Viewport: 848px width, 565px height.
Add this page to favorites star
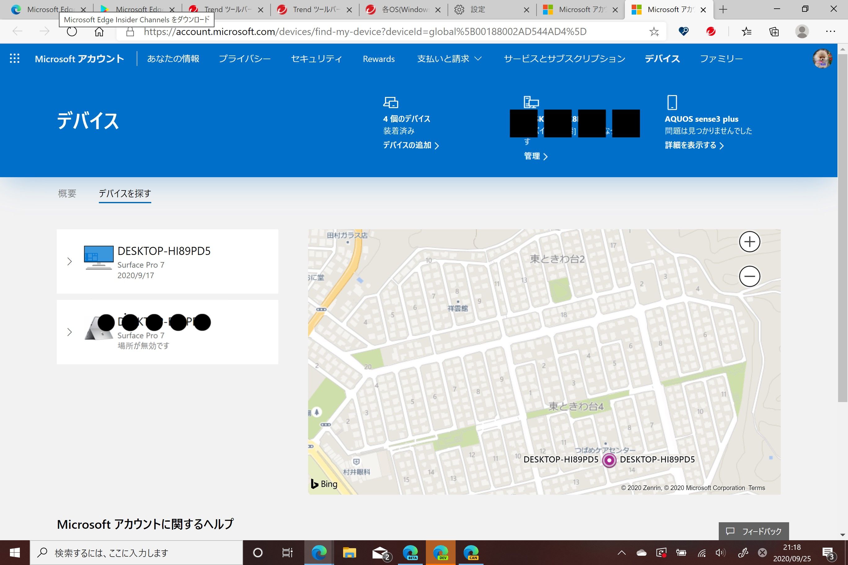tap(654, 32)
